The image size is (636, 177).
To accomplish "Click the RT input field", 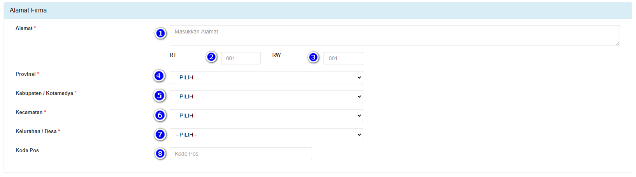I will [241, 58].
